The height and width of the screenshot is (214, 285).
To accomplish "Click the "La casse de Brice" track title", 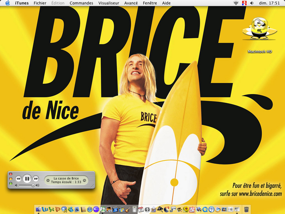I will [x=66, y=178].
